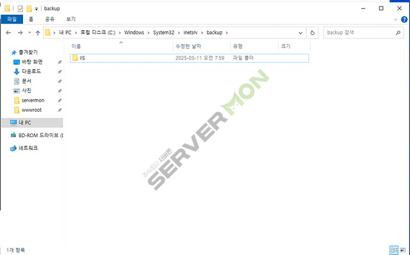Open address bar history dropdown
The height and width of the screenshot is (255, 410).
(300, 33)
